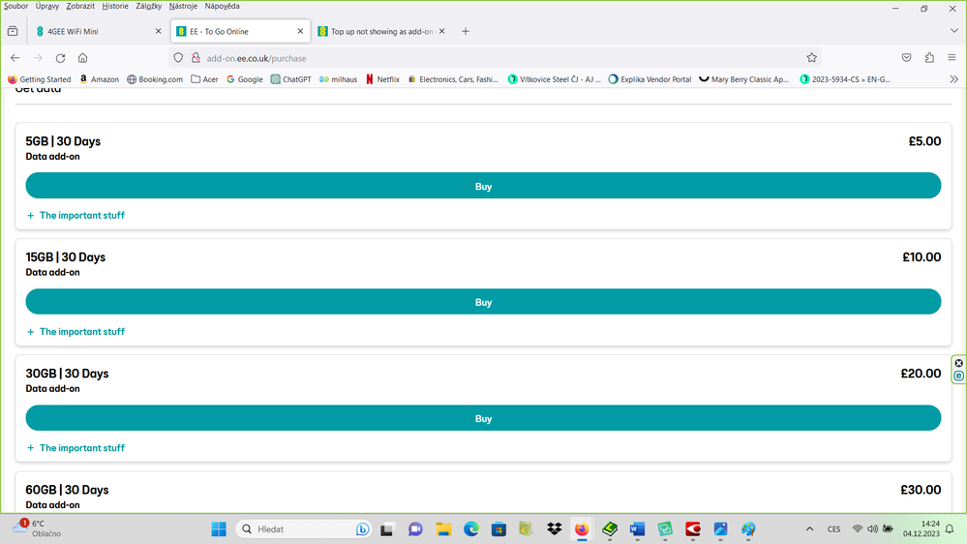Image resolution: width=967 pixels, height=544 pixels.
Task: Open the Amazon bookmark
Action: (x=99, y=79)
